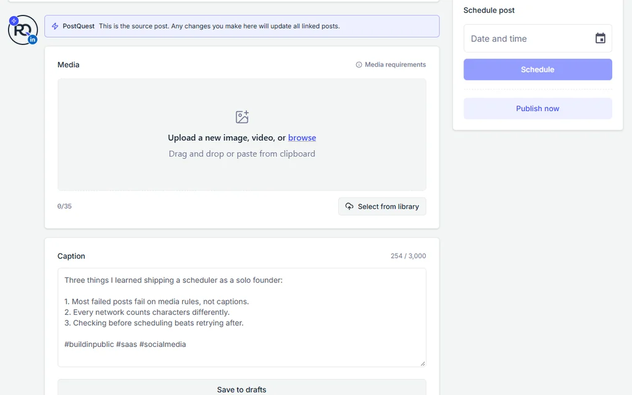Click the 0/35 media counter
Screen dimensions: 632x395
pos(64,206)
